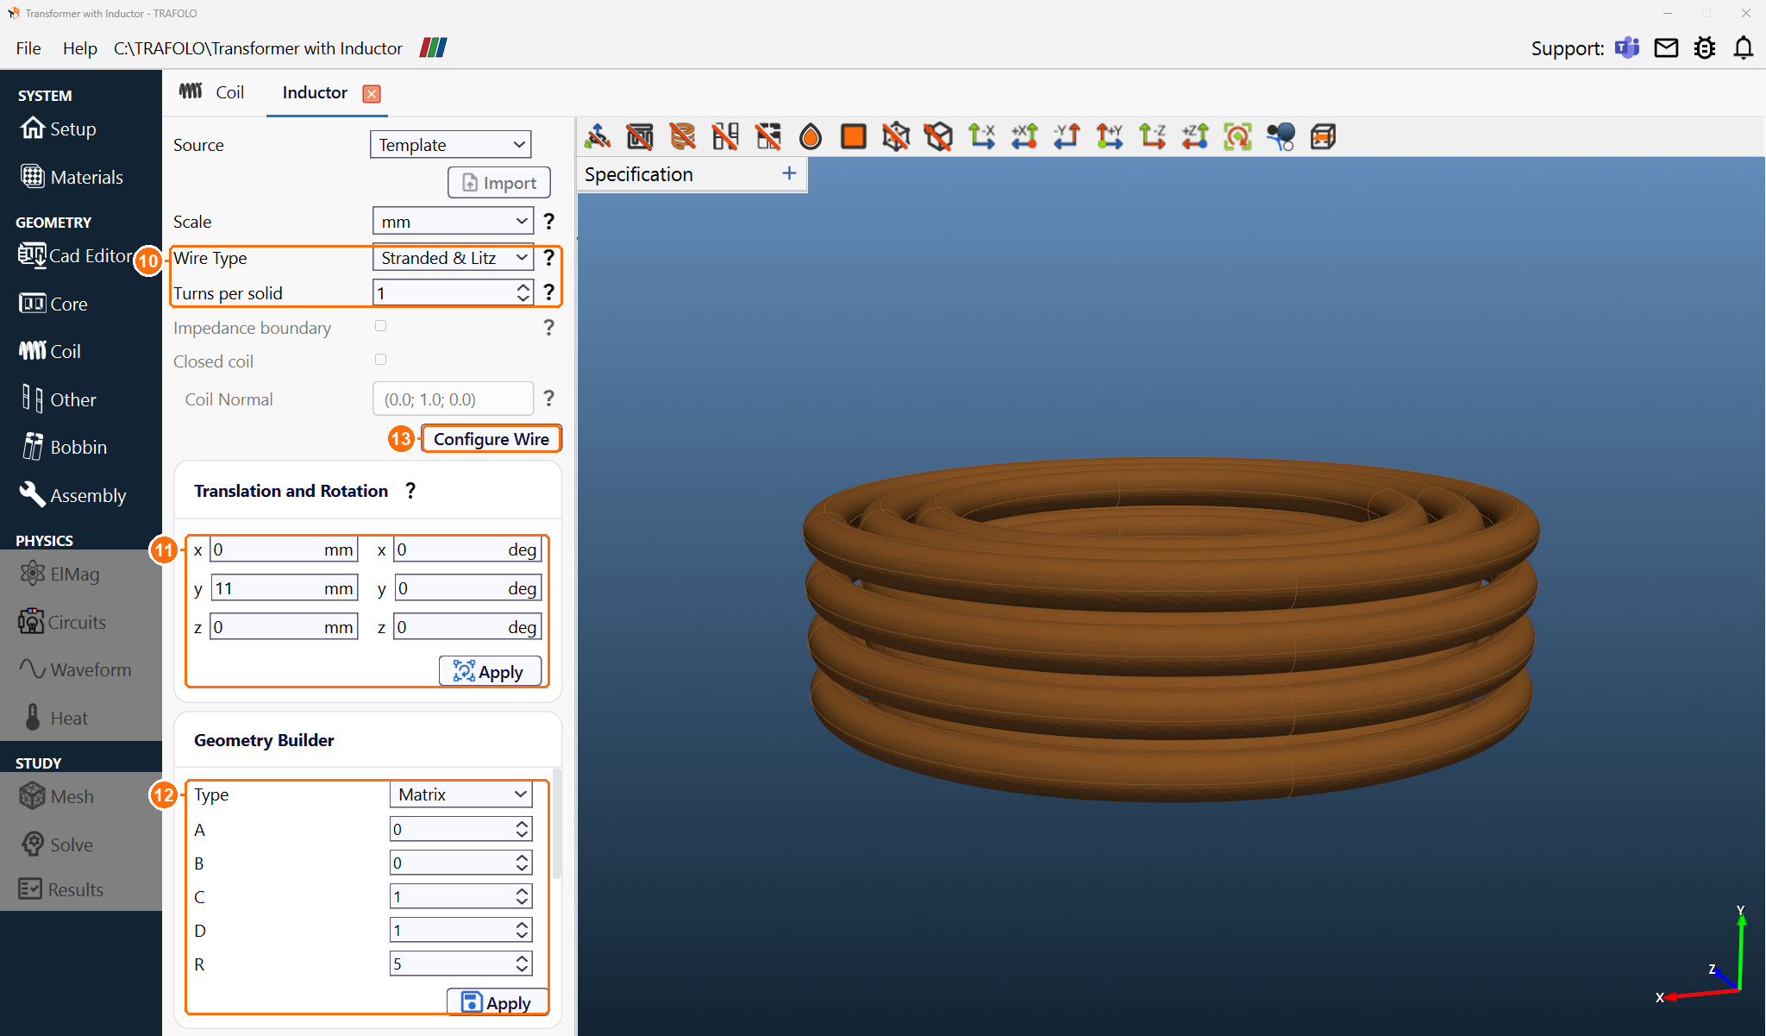Open the notifications bell

(x=1743, y=47)
